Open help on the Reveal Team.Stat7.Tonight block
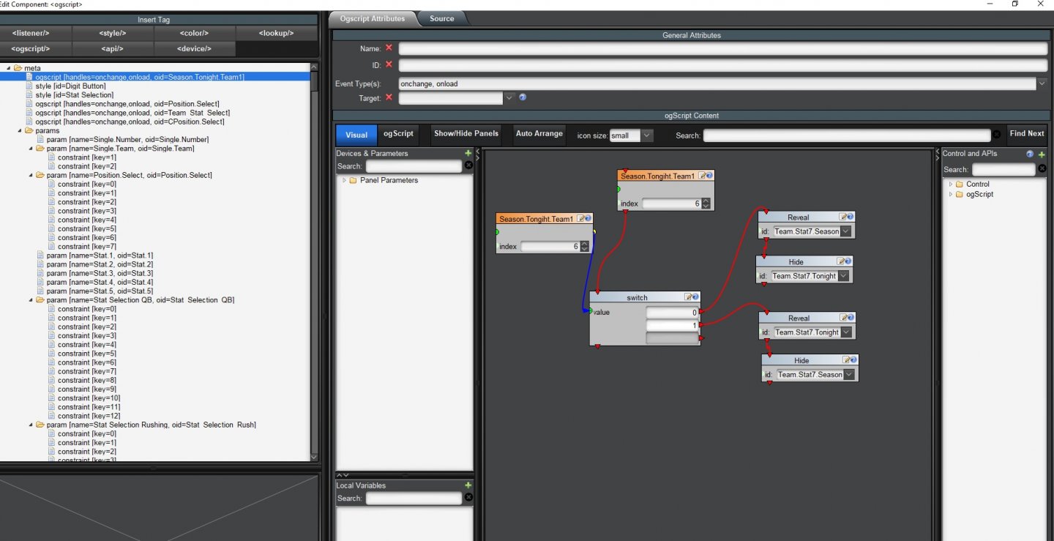 click(851, 318)
